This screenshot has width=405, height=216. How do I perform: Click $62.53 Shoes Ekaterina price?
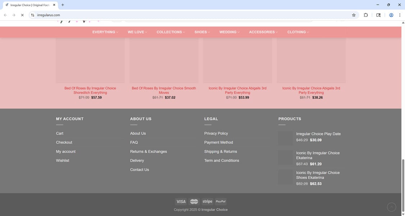tap(316, 184)
